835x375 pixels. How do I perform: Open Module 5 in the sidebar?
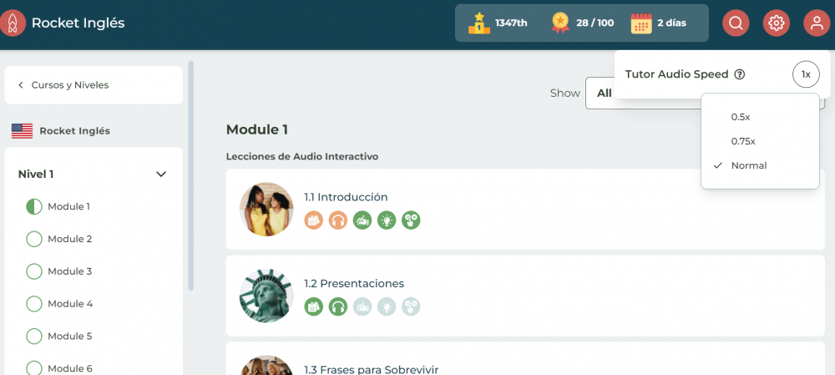click(x=70, y=337)
